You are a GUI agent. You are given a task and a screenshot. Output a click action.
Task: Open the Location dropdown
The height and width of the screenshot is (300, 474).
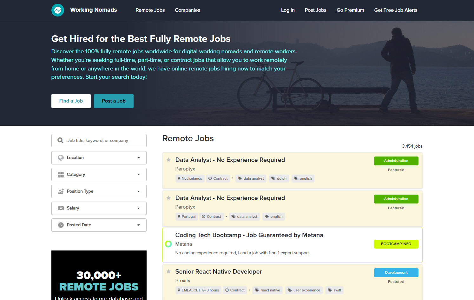pos(99,158)
